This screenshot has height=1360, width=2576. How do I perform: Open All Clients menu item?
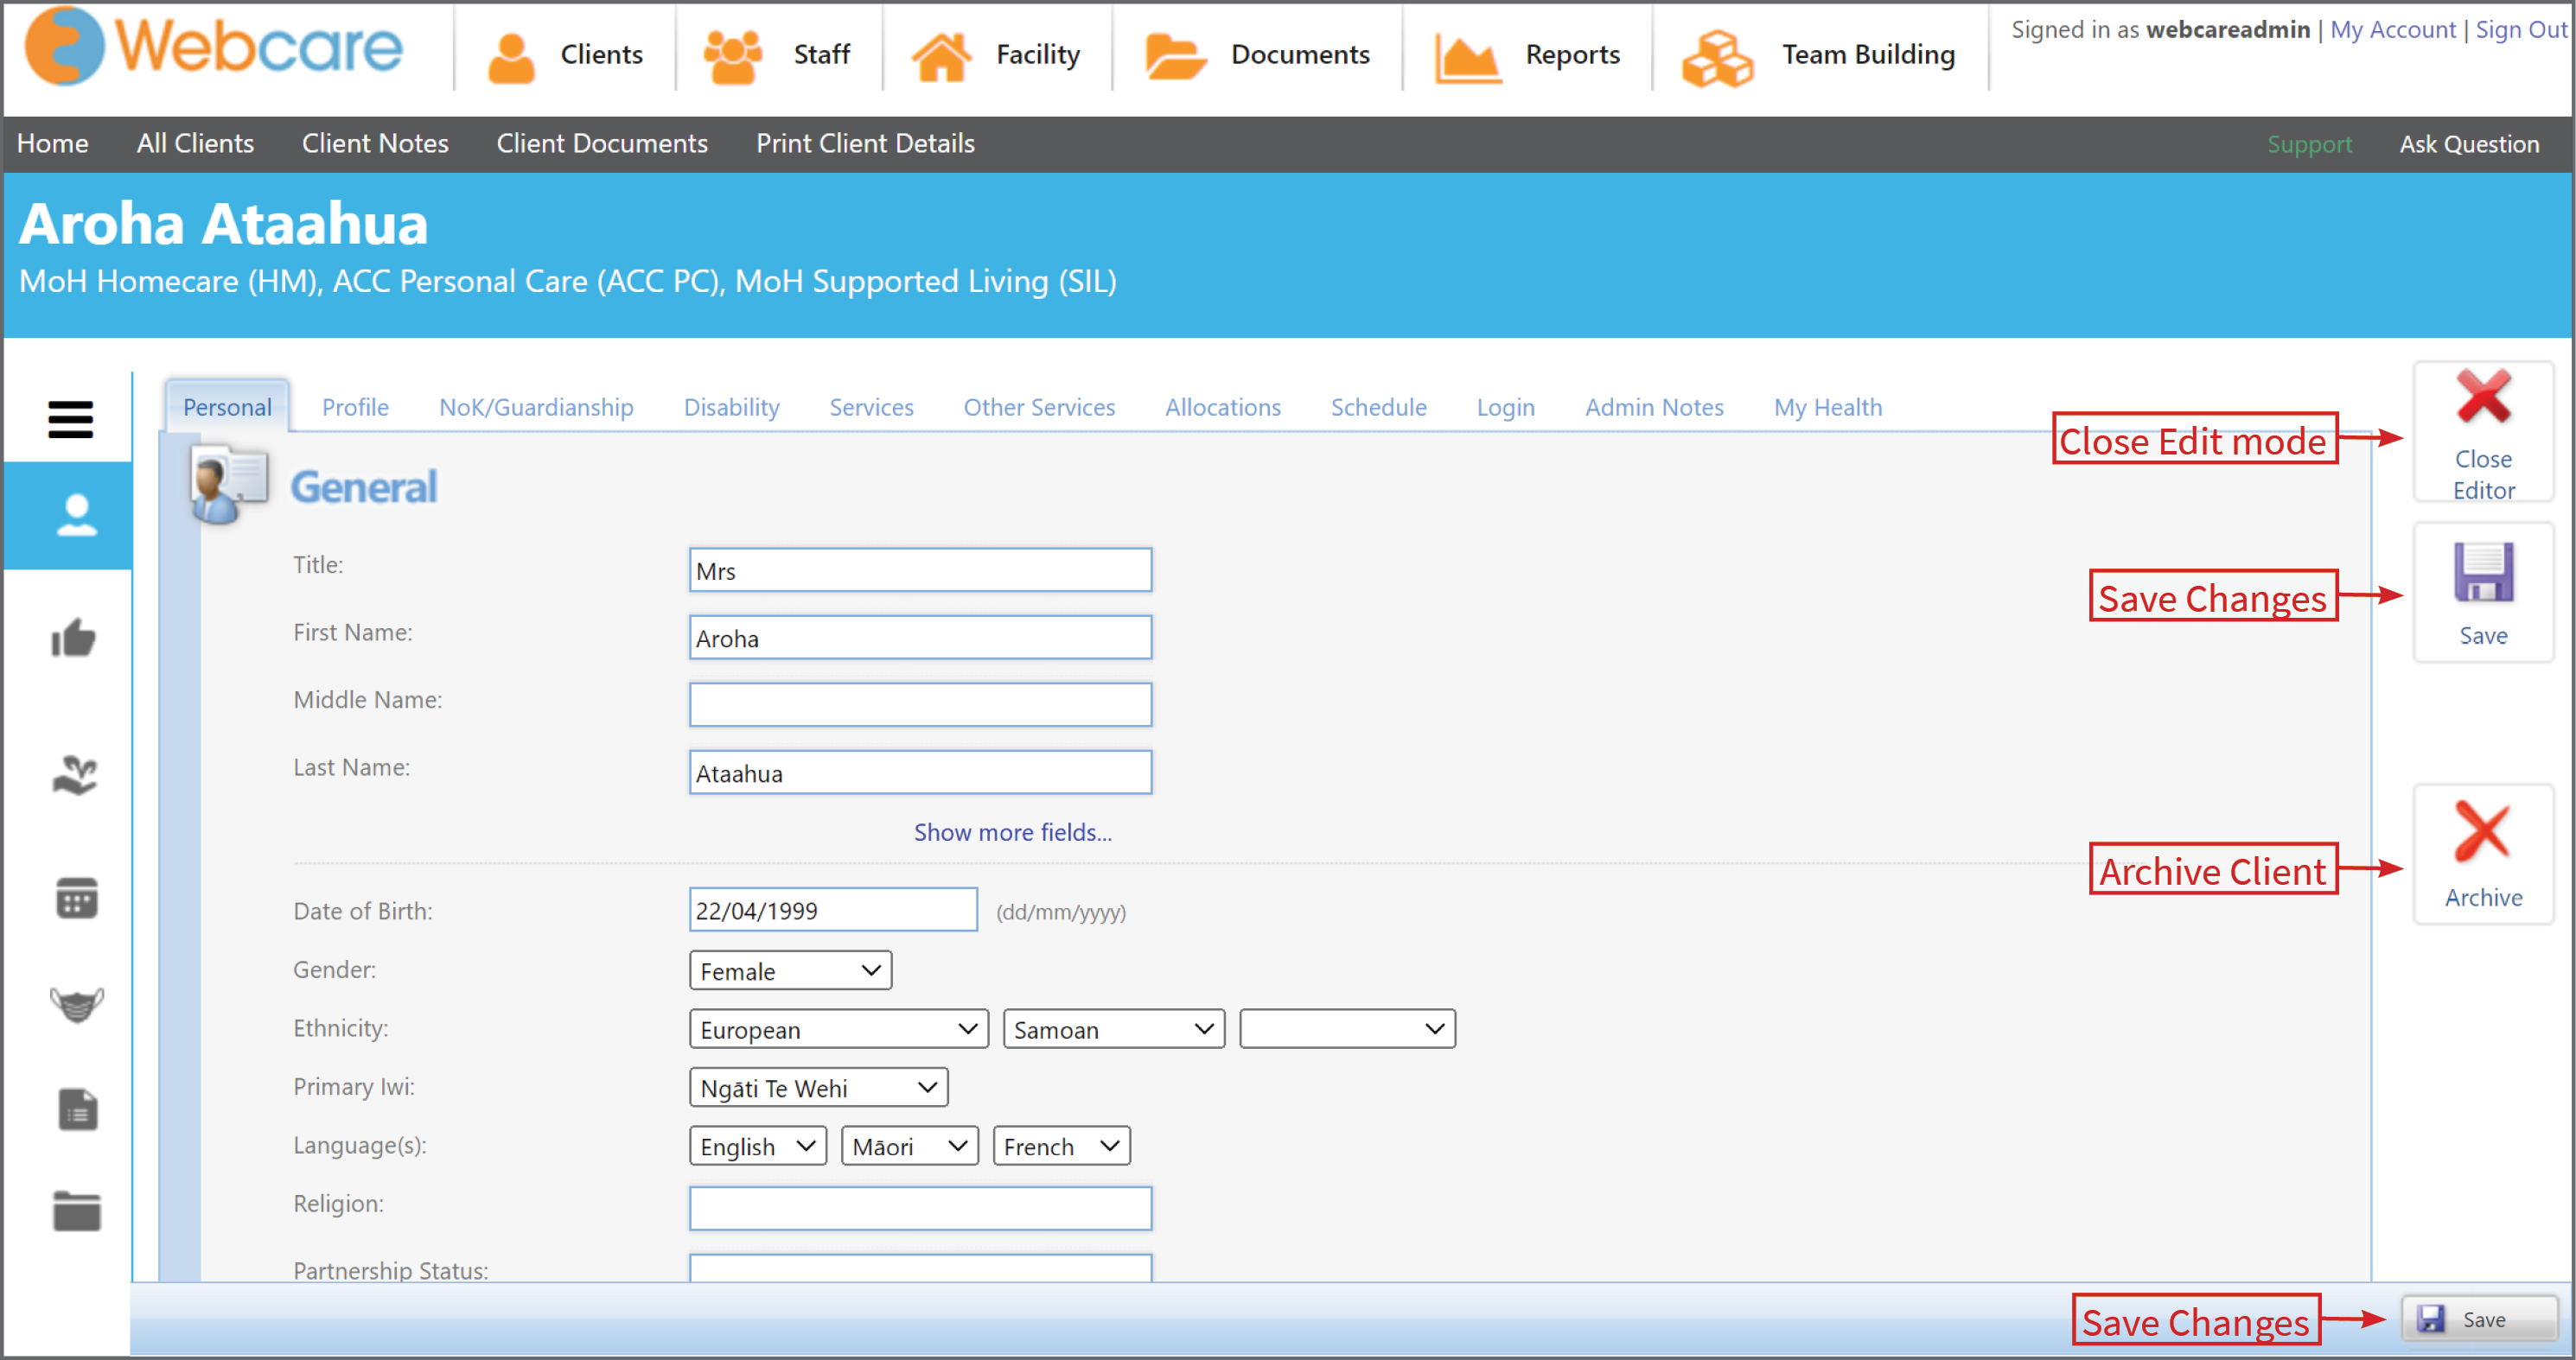(195, 143)
